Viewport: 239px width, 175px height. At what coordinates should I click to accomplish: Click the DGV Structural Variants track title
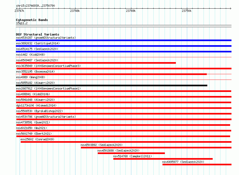(38, 34)
